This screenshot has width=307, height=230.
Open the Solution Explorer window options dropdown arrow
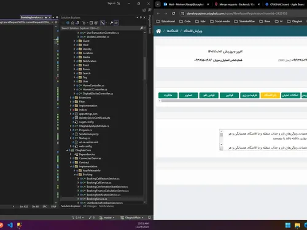[x=138, y=17]
